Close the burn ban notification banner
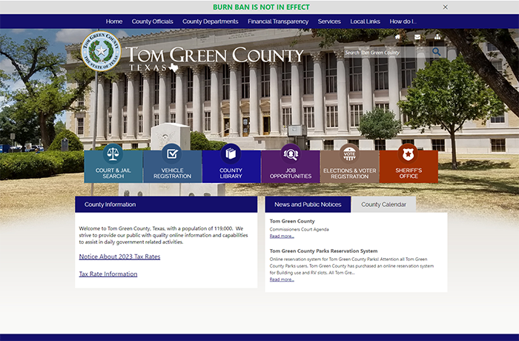 (x=445, y=7)
